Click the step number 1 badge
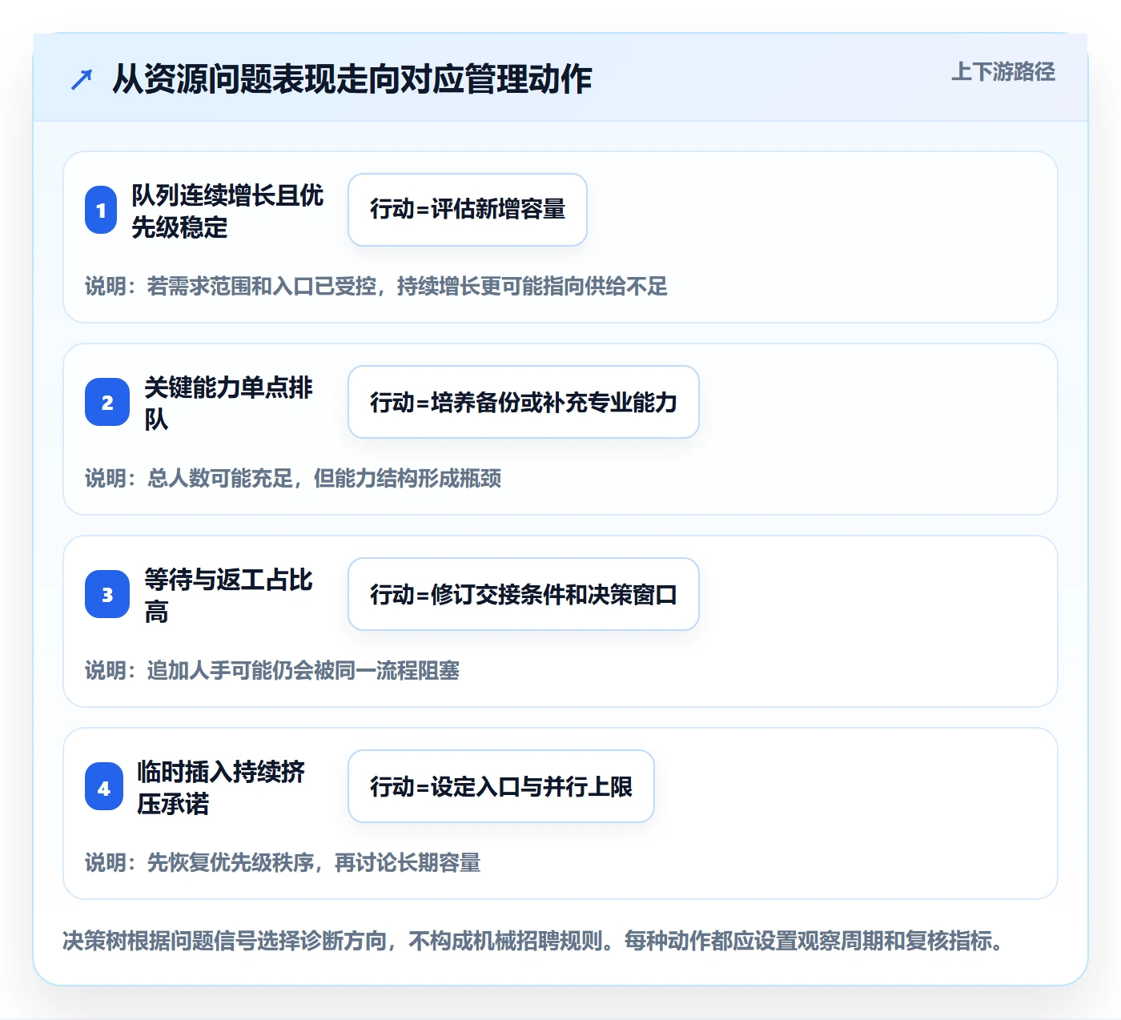 (101, 210)
